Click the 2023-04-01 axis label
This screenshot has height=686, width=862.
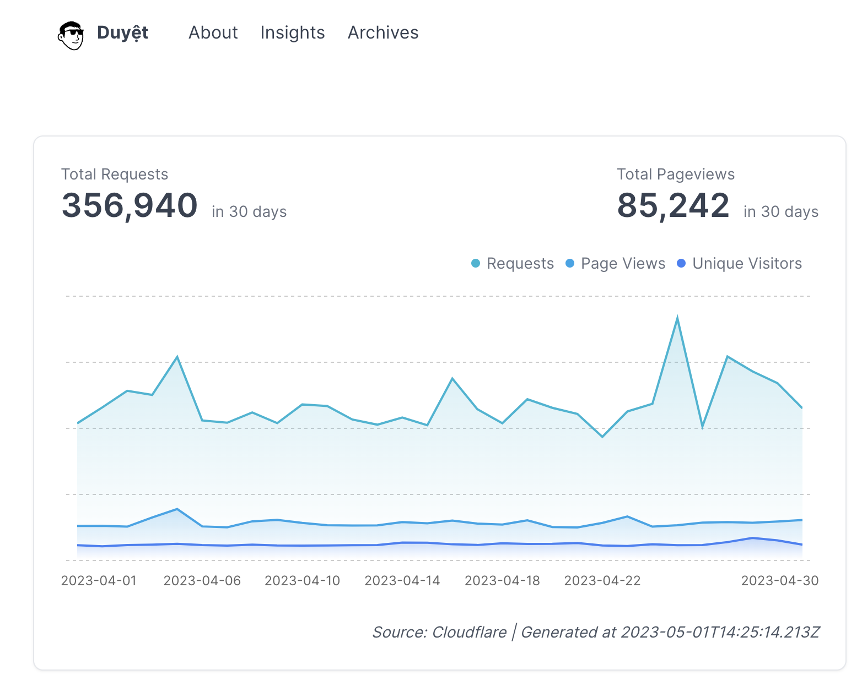click(99, 581)
